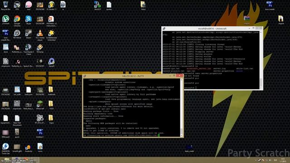Click scroll-up arrow in minecraft terminal
The width and height of the screenshot is (290, 163).
click(261, 32)
